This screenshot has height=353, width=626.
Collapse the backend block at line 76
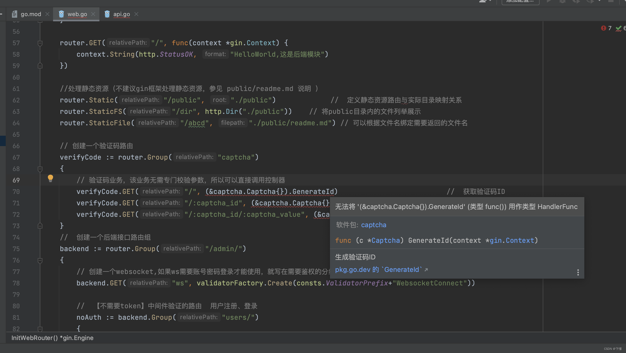click(x=40, y=260)
